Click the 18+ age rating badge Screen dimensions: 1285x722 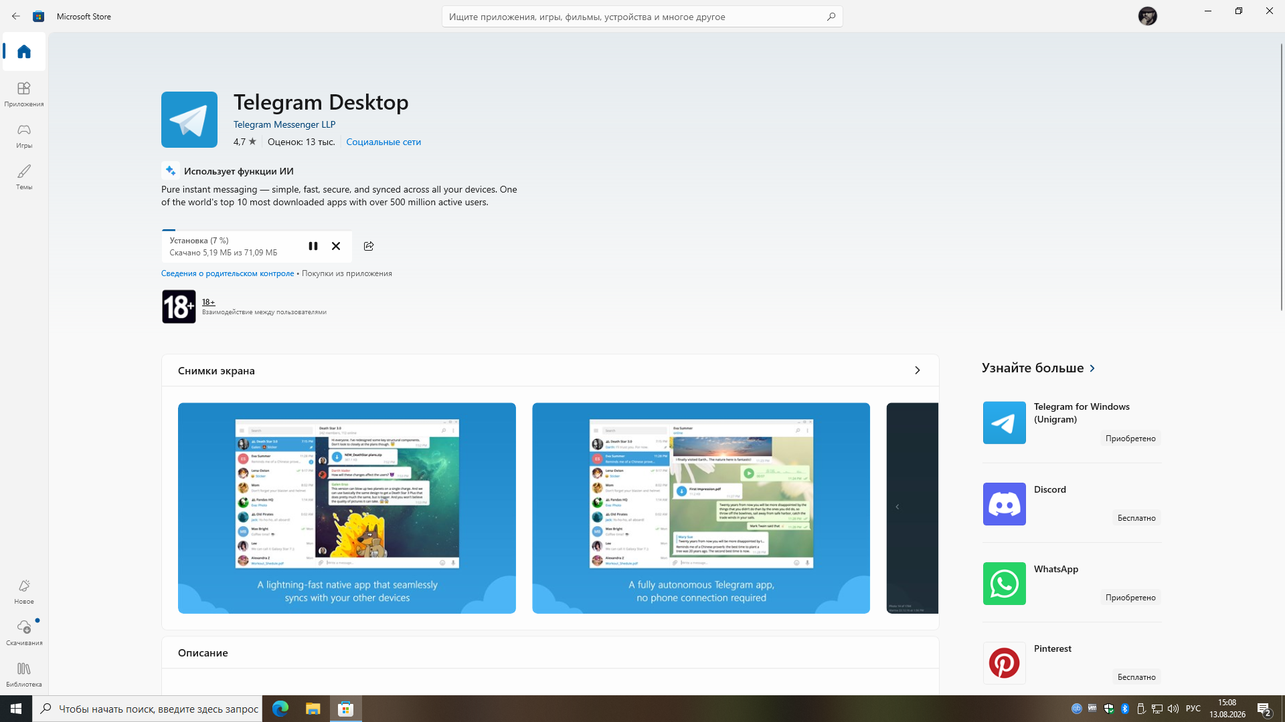(x=179, y=307)
